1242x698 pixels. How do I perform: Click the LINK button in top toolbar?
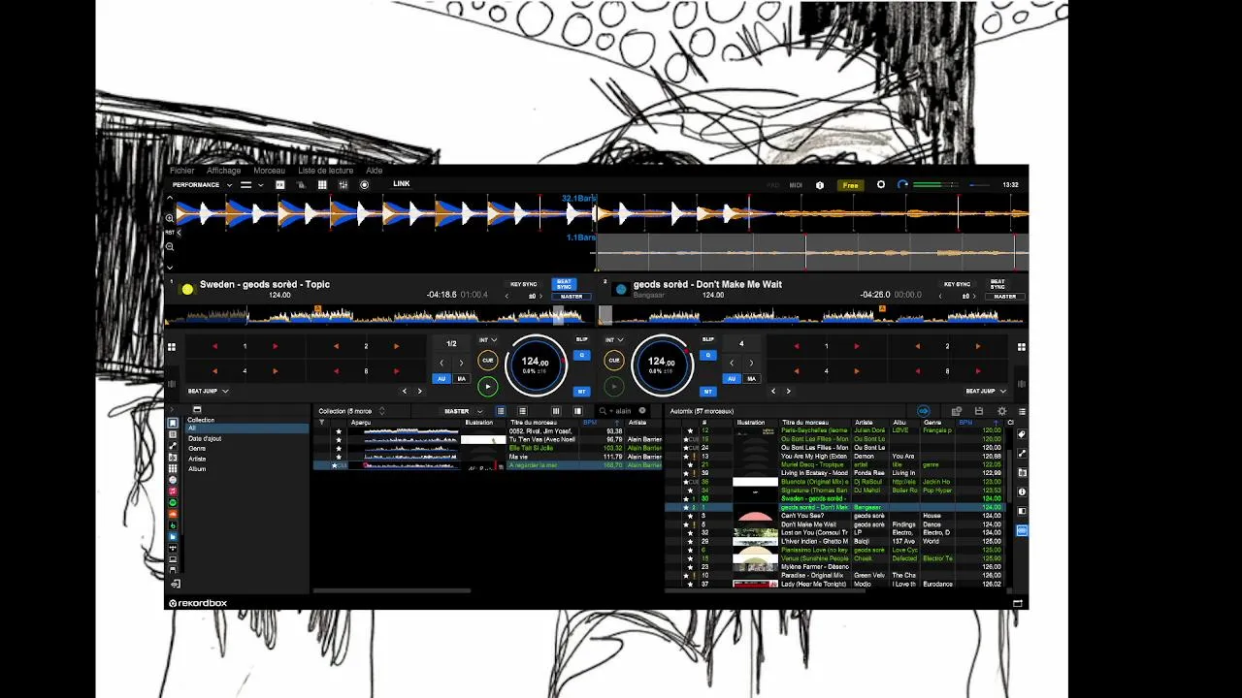click(401, 184)
